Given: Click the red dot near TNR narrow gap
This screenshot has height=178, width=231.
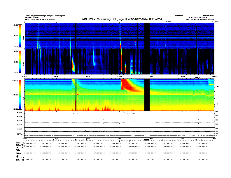Looking at the screenshot, I should point(78,95).
